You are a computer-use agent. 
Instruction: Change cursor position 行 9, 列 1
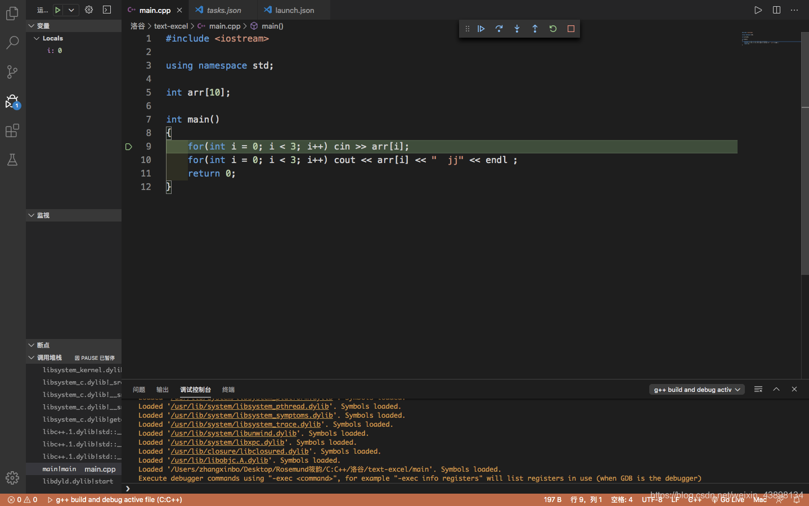click(x=586, y=499)
